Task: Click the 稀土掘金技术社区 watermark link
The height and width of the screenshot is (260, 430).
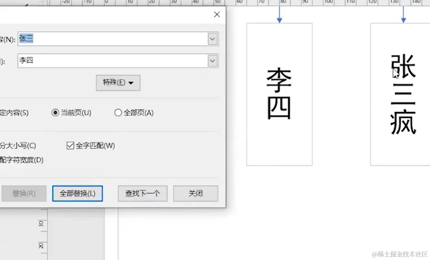Action: point(398,253)
